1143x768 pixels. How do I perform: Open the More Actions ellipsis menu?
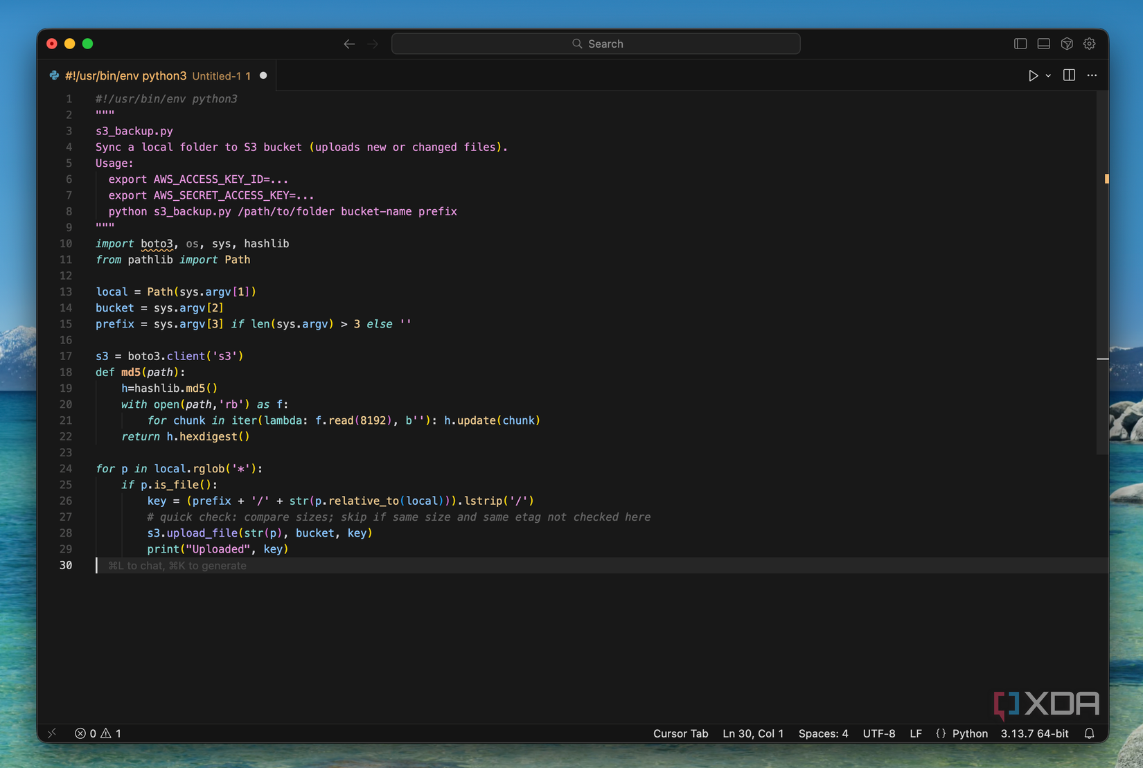pyautogui.click(x=1092, y=75)
